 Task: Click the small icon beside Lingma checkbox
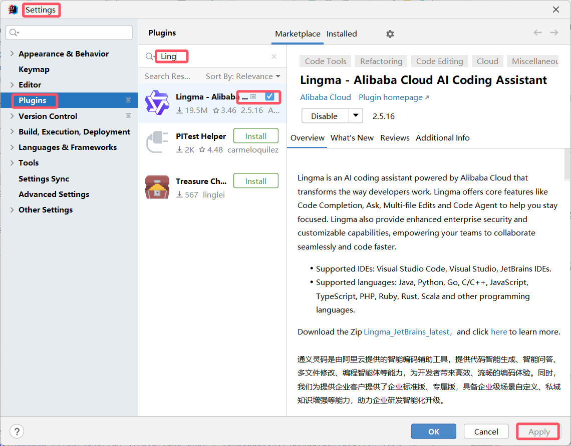[x=253, y=96]
